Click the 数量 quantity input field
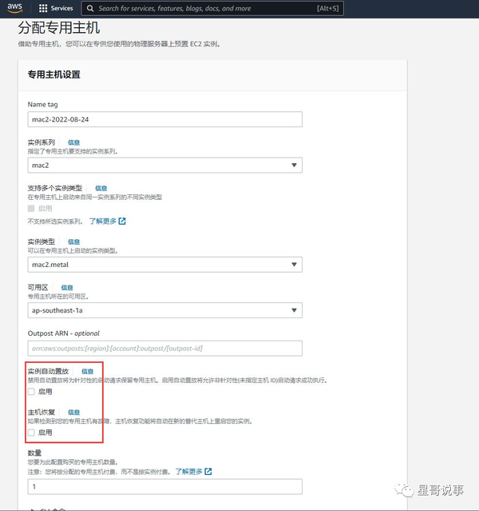 (x=165, y=487)
